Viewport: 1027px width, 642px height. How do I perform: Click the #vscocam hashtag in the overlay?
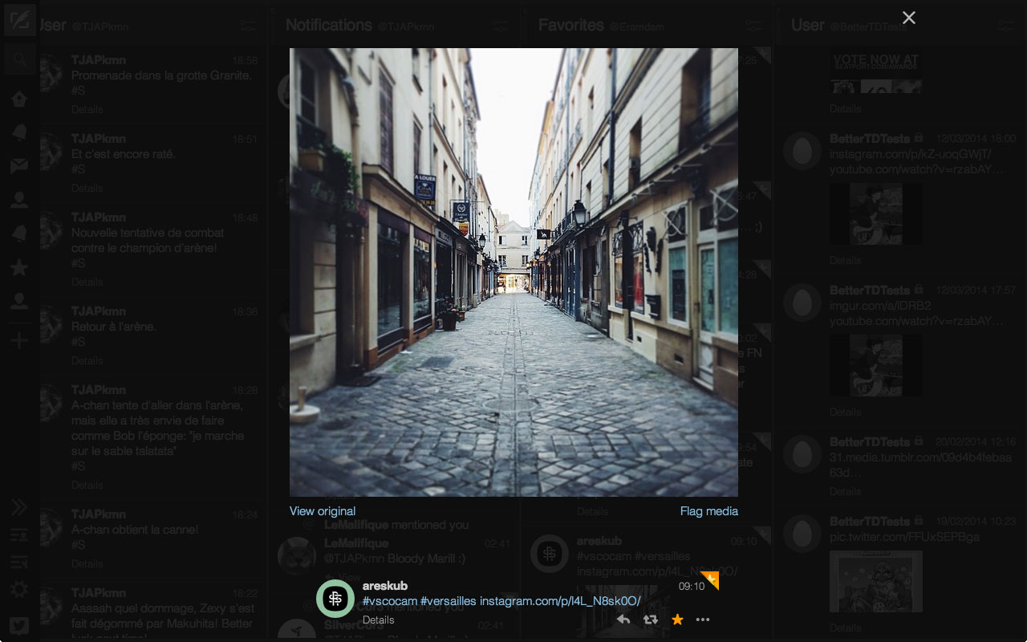coord(390,601)
